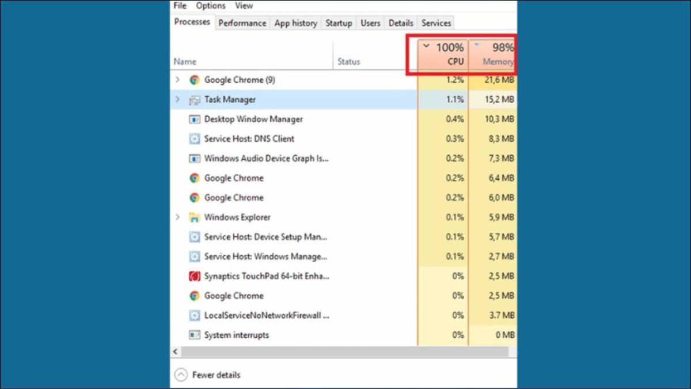The image size is (691, 389).
Task: Click the Task Manager process icon
Action: (195, 100)
